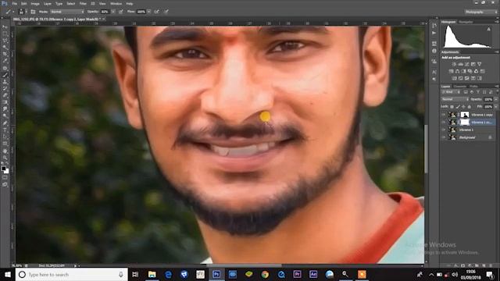Select the Gradient tool
Image resolution: width=500 pixels, height=281 pixels.
click(5, 102)
